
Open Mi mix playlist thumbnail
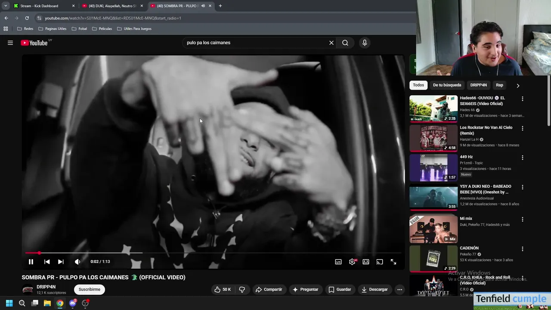coord(433,229)
